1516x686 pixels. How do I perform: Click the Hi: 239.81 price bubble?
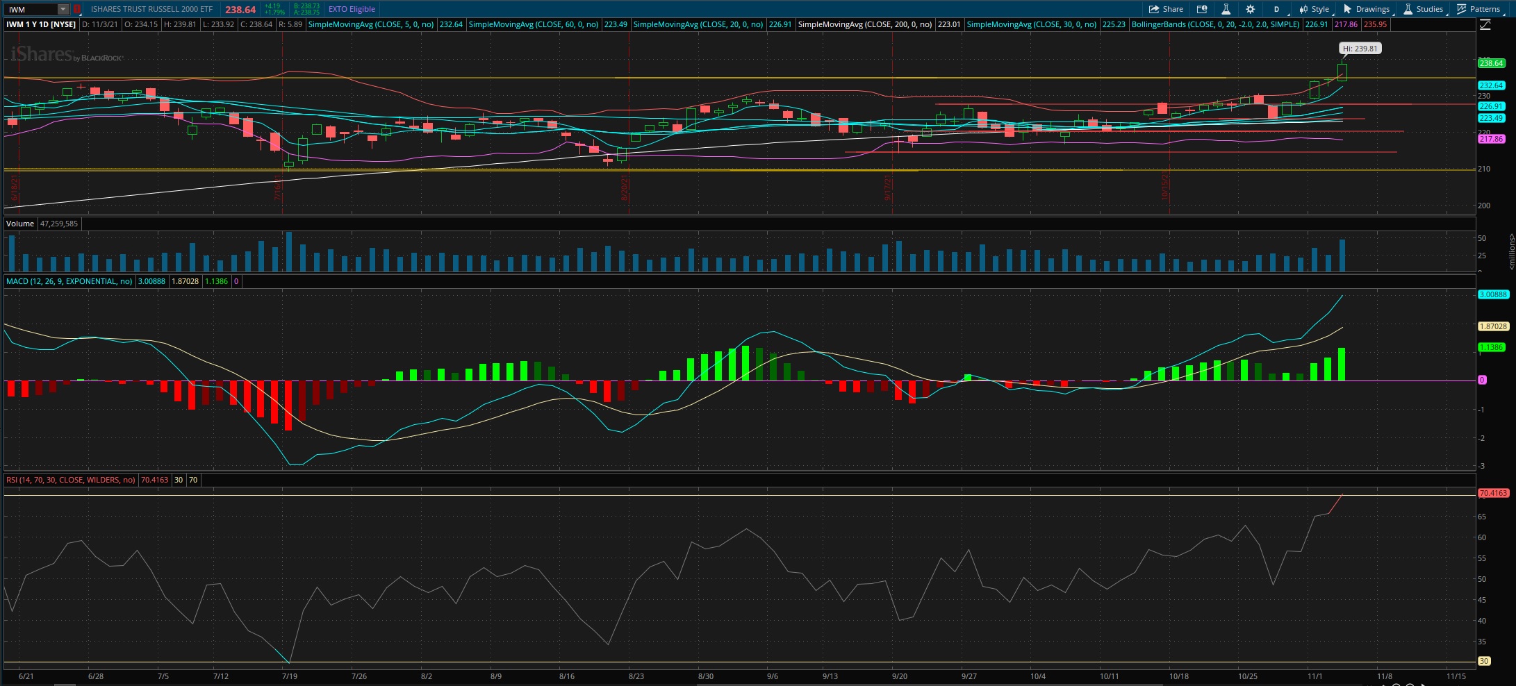click(x=1360, y=49)
